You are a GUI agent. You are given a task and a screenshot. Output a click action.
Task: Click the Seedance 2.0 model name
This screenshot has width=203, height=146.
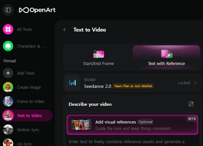click(x=98, y=86)
